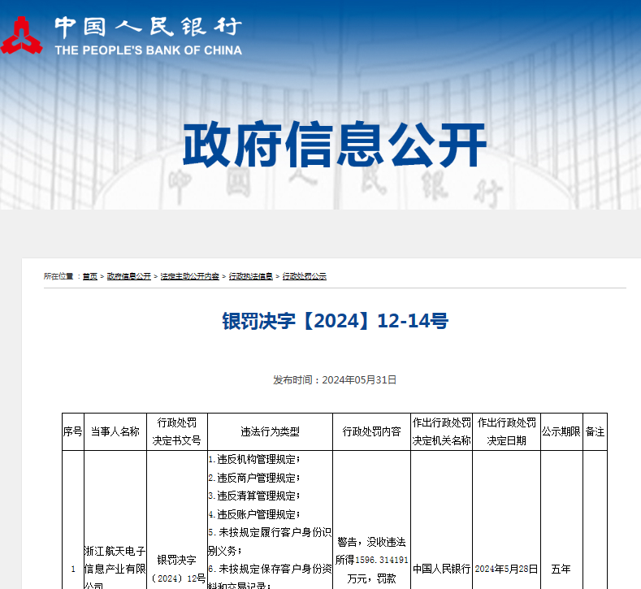Image resolution: width=641 pixels, height=589 pixels.
Task: Click THE PEOPLE'S BANK OF CHINA text
Action: pyautogui.click(x=148, y=50)
